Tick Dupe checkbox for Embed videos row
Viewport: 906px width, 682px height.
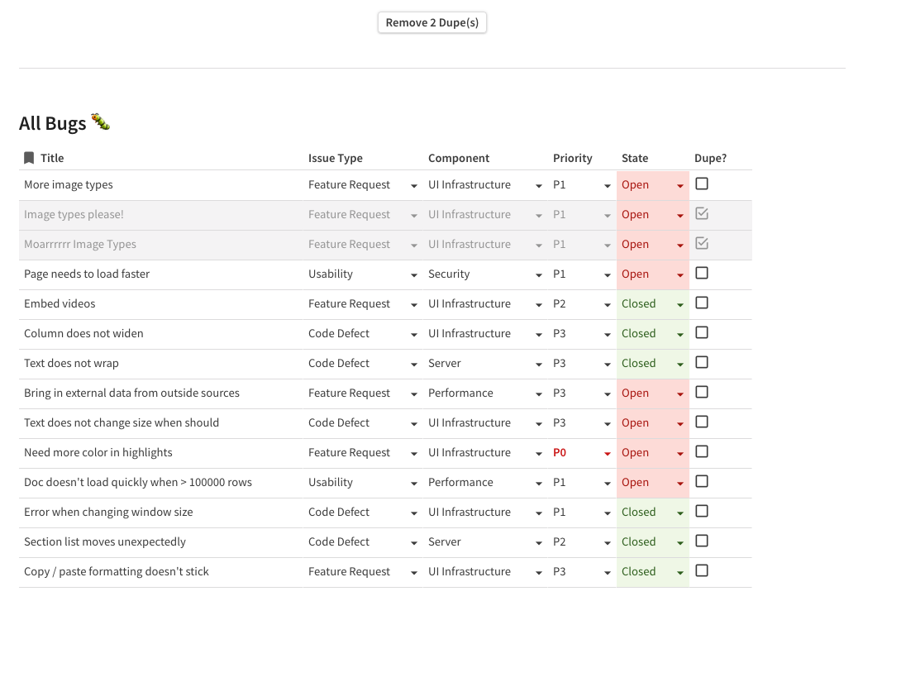(702, 303)
